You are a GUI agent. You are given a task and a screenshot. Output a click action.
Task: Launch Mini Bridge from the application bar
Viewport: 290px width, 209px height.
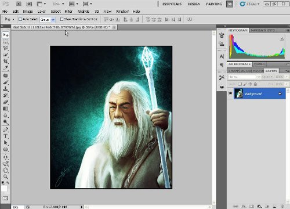29,3
